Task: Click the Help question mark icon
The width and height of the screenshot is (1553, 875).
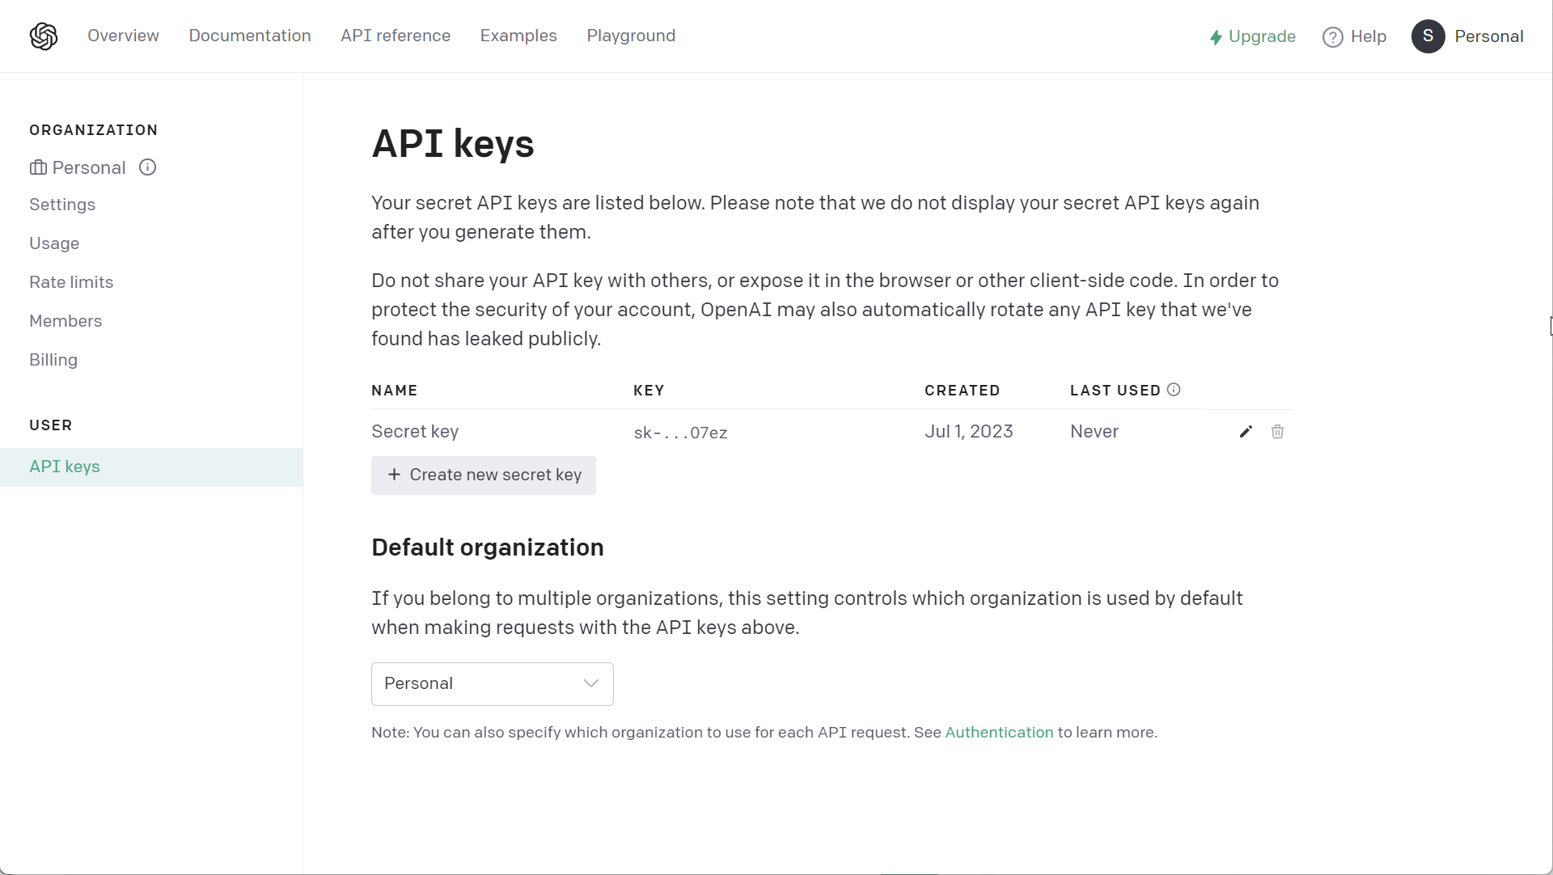Action: click(1332, 37)
